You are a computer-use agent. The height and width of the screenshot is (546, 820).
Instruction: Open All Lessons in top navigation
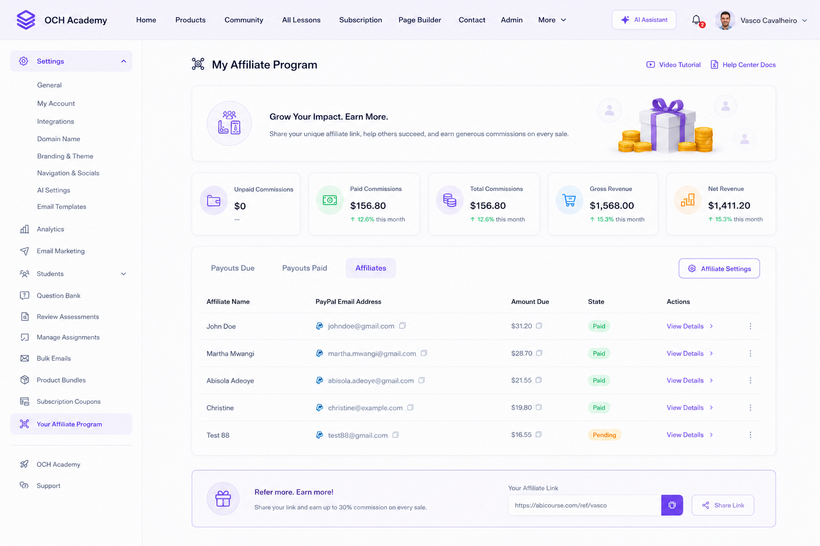302,20
